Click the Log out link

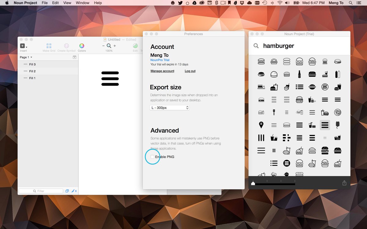point(190,71)
